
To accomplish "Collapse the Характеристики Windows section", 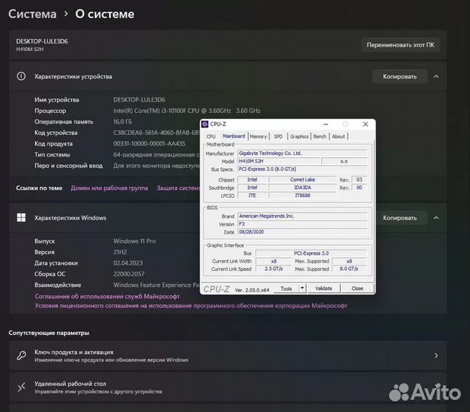I will point(436,217).
